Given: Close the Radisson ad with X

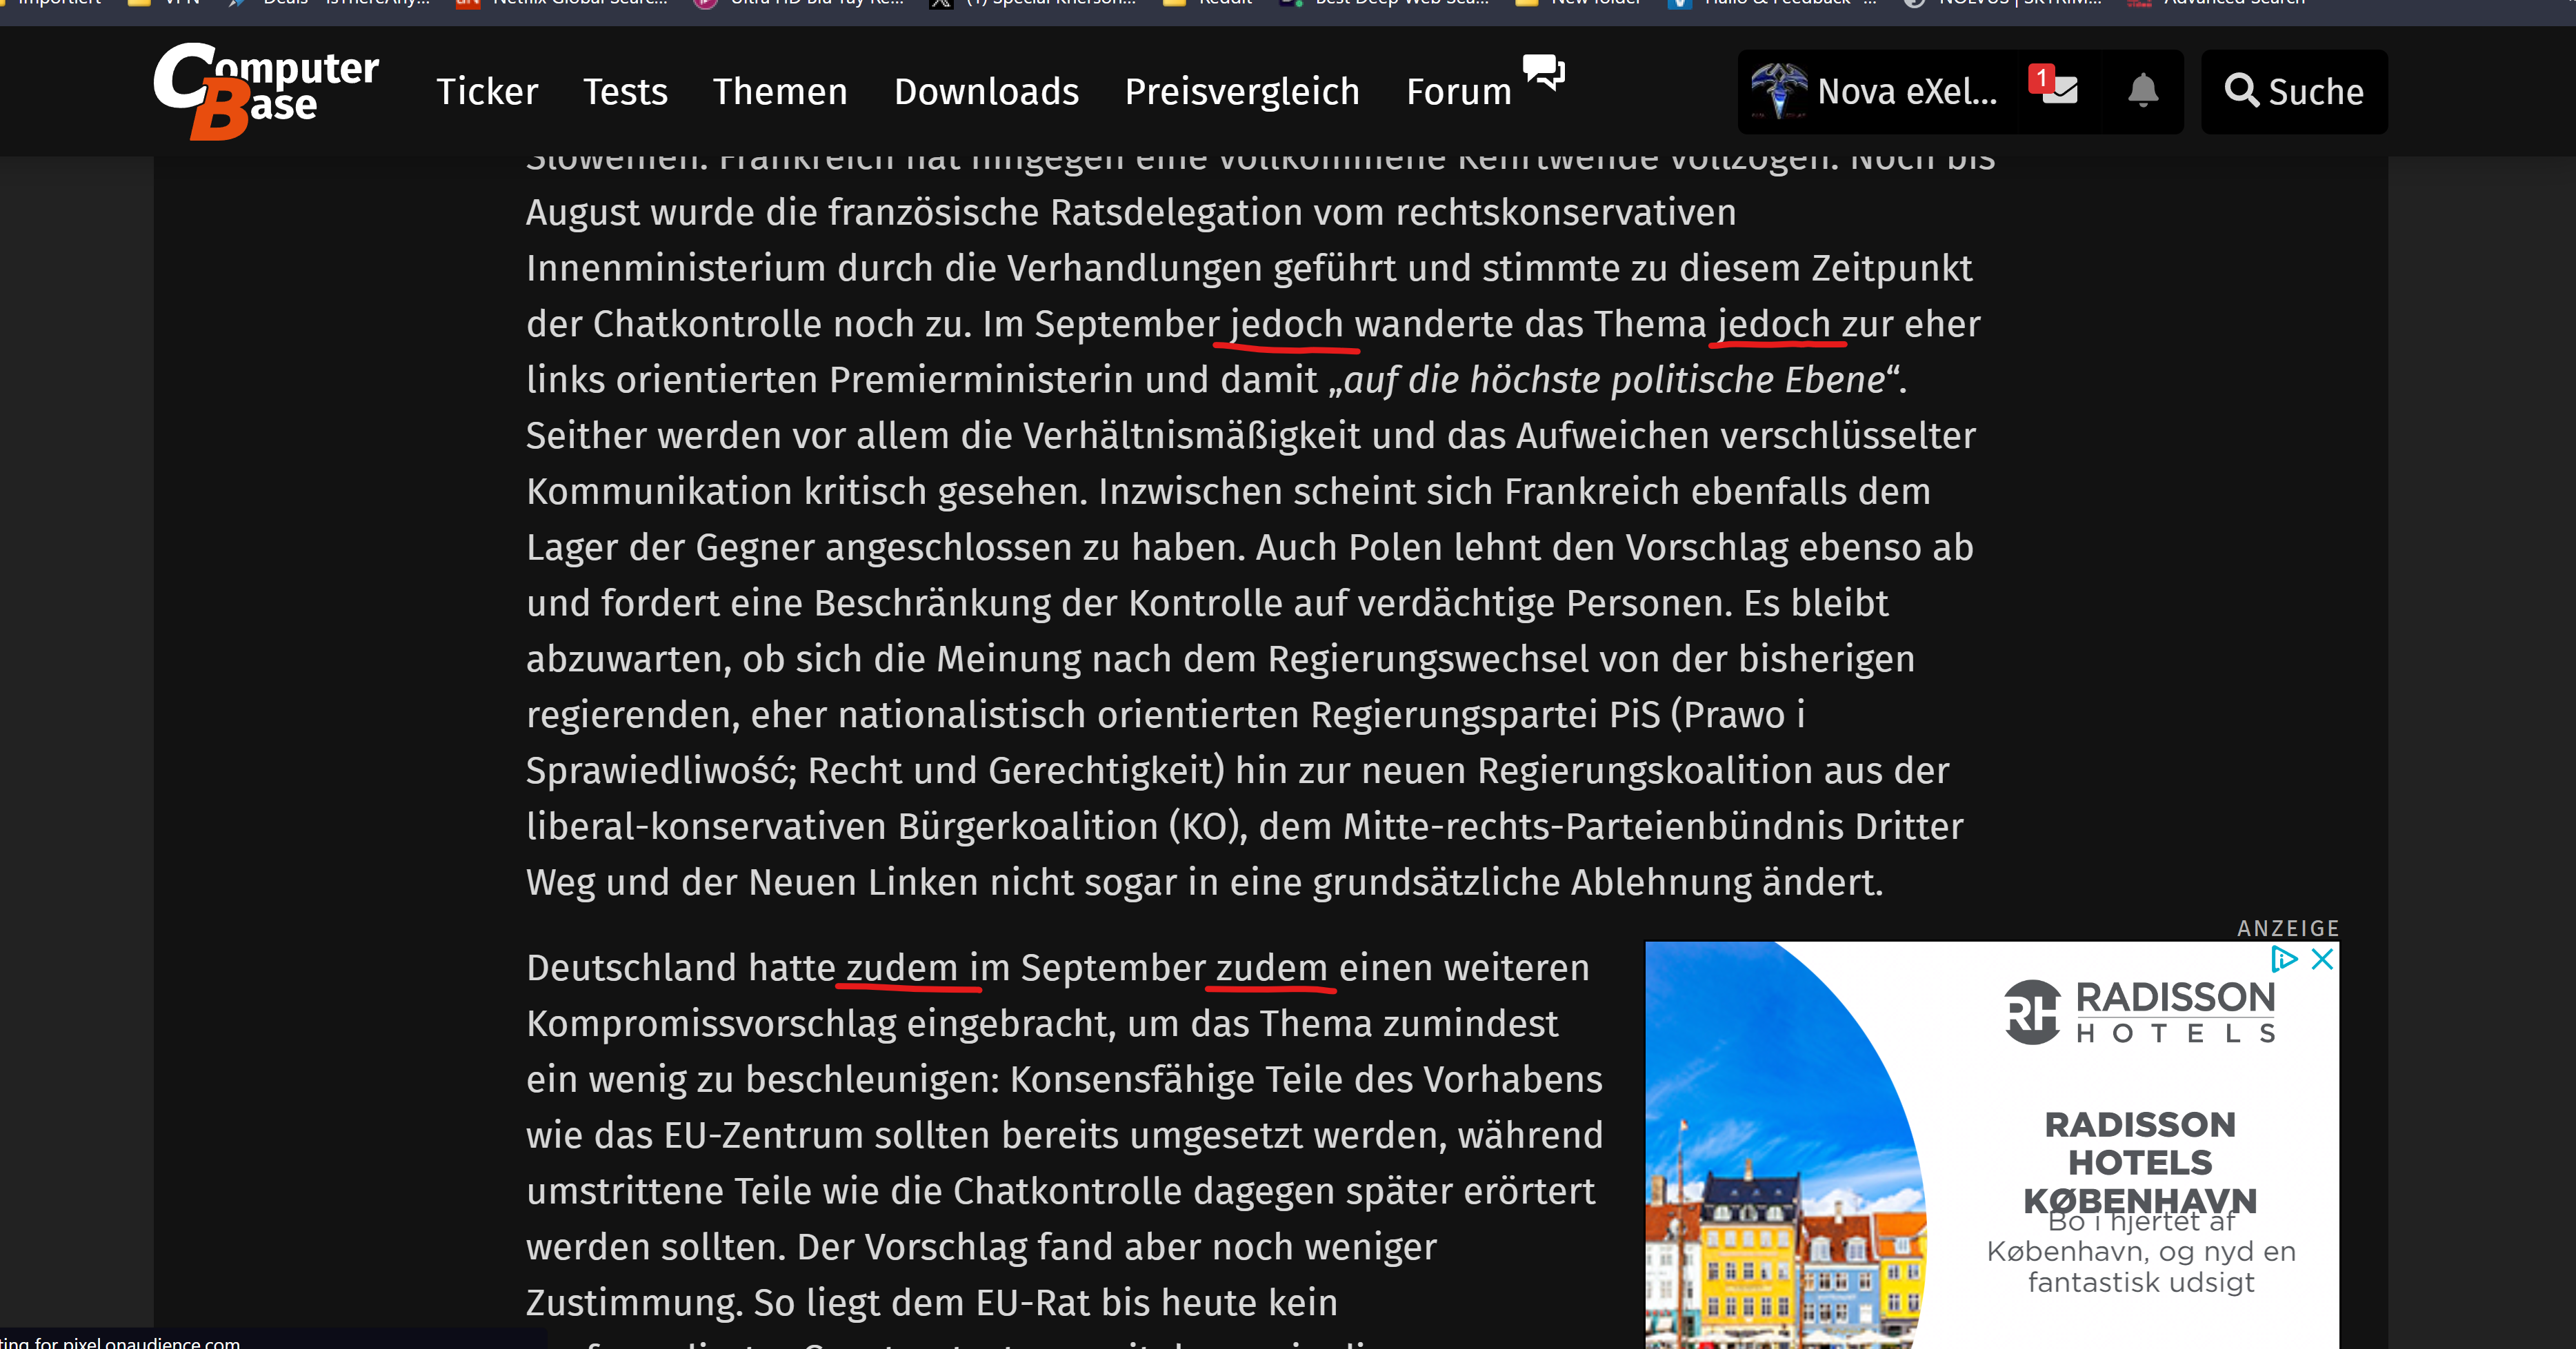Looking at the screenshot, I should (x=2322, y=960).
